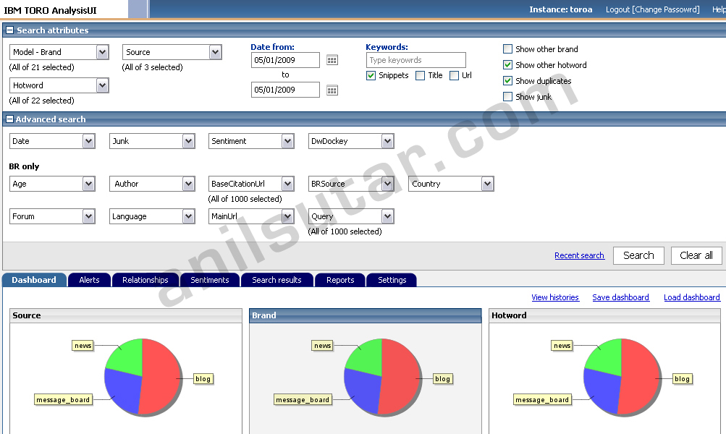Select the Brand panel header
Viewport: 726px width, 434px height.
(x=366, y=315)
